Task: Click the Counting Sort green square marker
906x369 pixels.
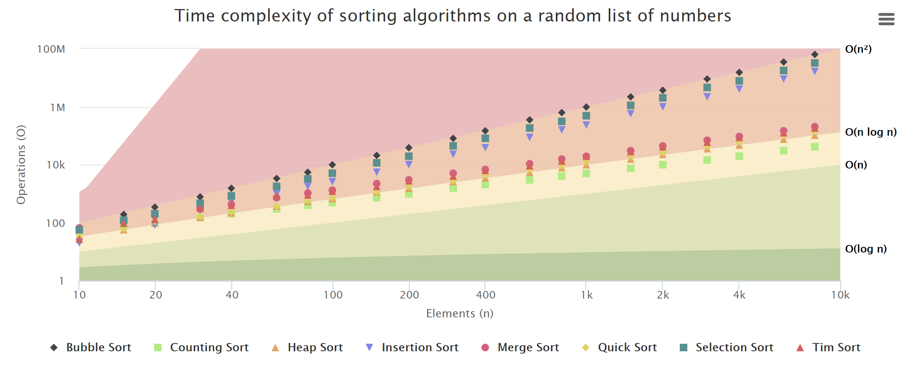Action: click(157, 347)
